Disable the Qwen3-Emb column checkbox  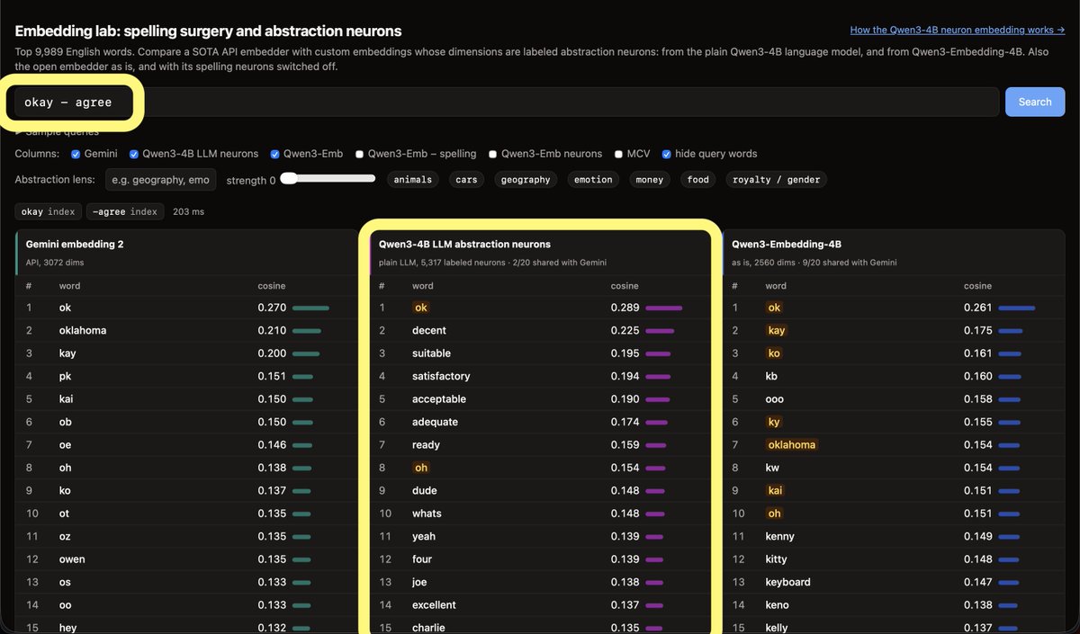(x=275, y=154)
